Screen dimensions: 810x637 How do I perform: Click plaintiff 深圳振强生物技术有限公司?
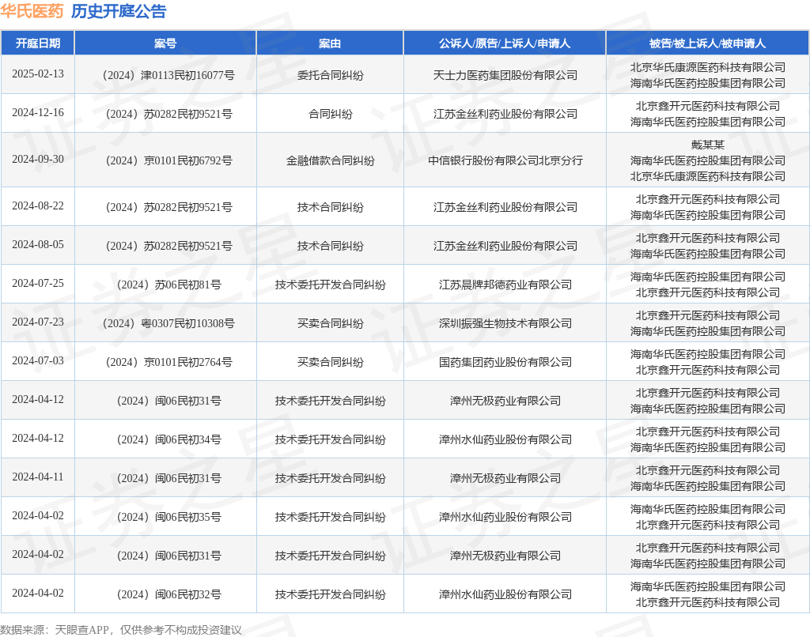pyautogui.click(x=505, y=323)
